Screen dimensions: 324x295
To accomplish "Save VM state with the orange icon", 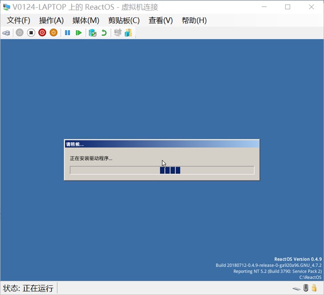I will [53, 32].
